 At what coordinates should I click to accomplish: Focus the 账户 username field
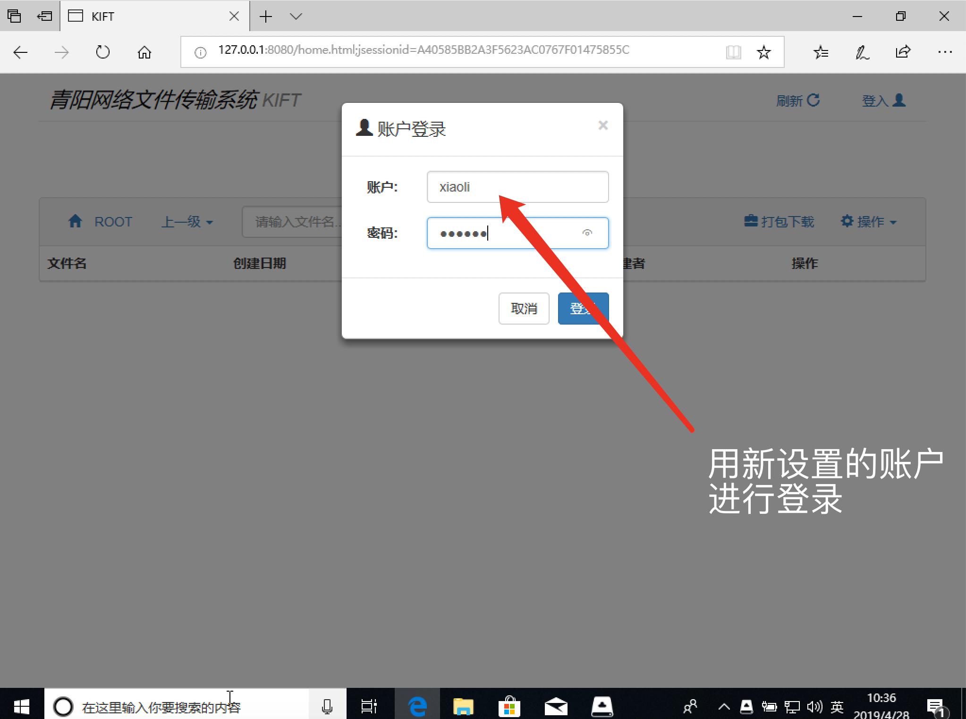pos(517,187)
